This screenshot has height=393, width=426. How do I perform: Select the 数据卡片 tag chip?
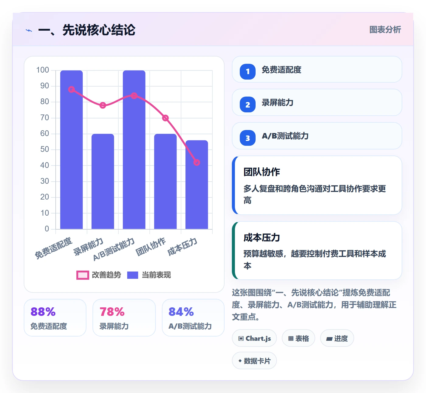point(254,361)
